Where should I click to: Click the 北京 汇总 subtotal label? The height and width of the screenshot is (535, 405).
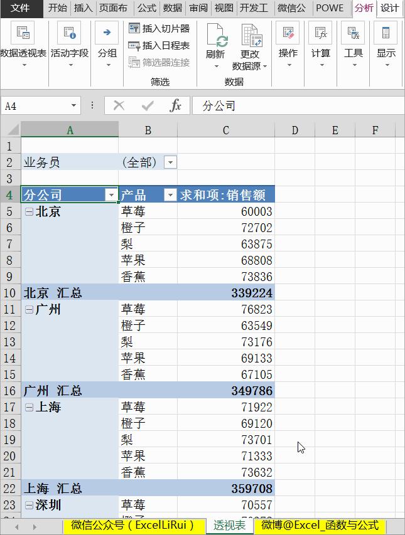(x=53, y=293)
